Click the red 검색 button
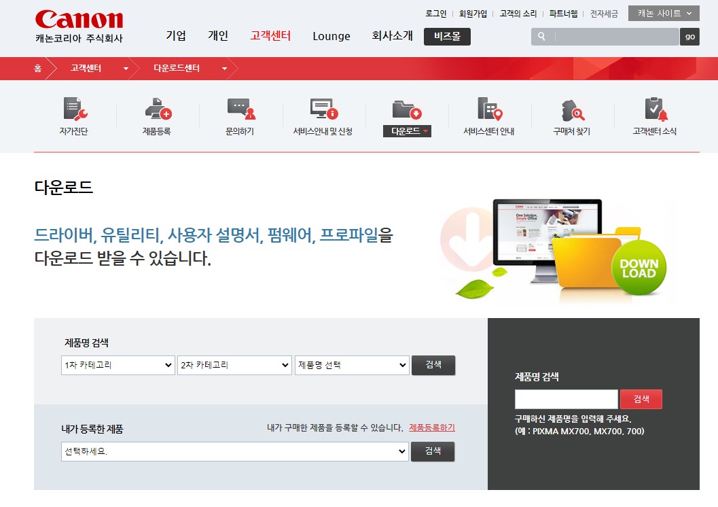718x507 pixels. click(641, 399)
